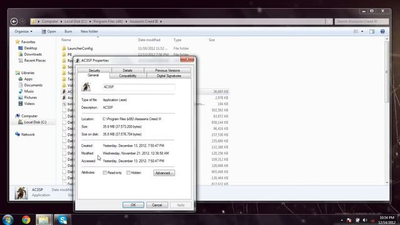Sort by the Type column header
This screenshot has height=225, width=400.
(177, 40)
